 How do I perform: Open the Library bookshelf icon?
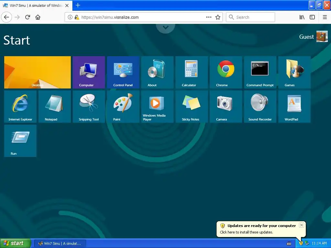[302, 17]
